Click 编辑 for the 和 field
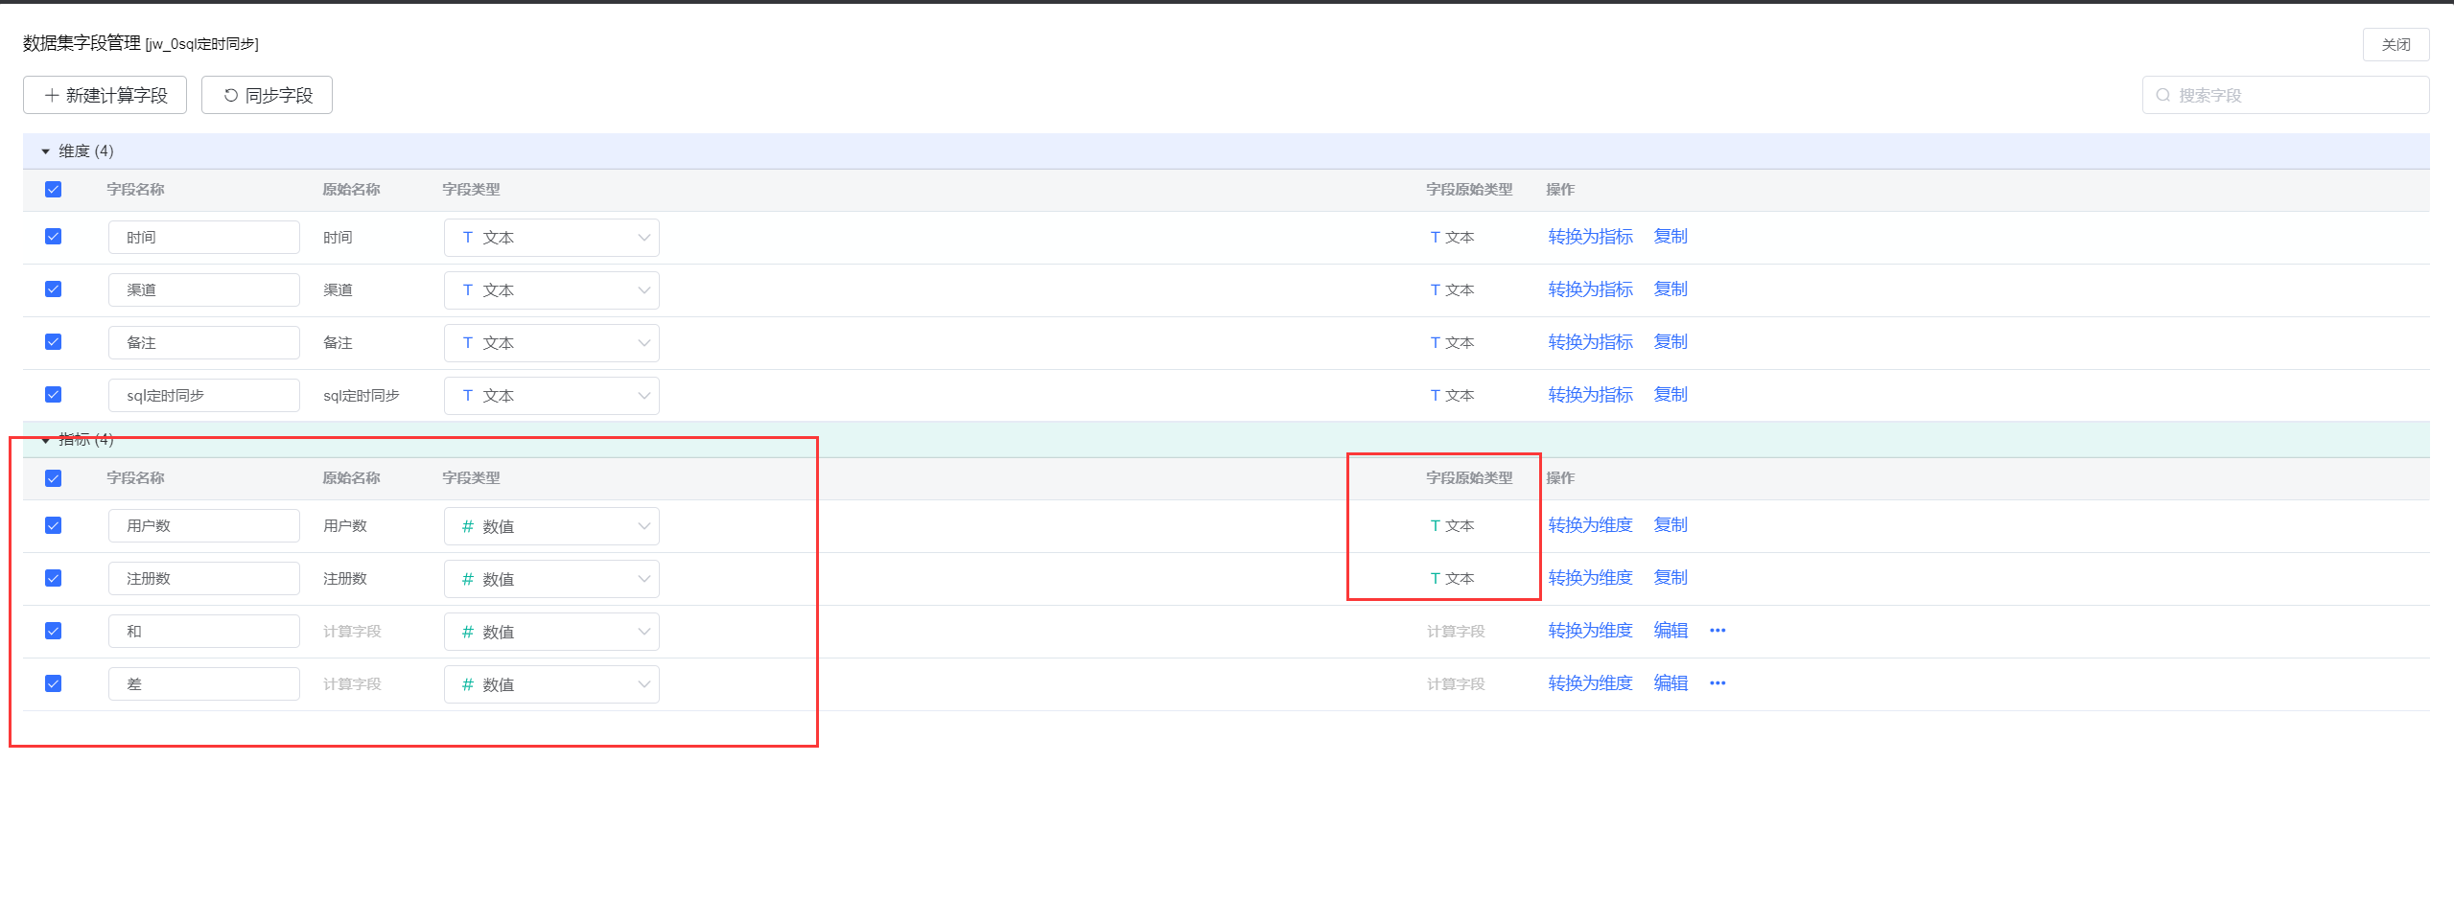Screen dimensions: 2454x924 [1671, 631]
